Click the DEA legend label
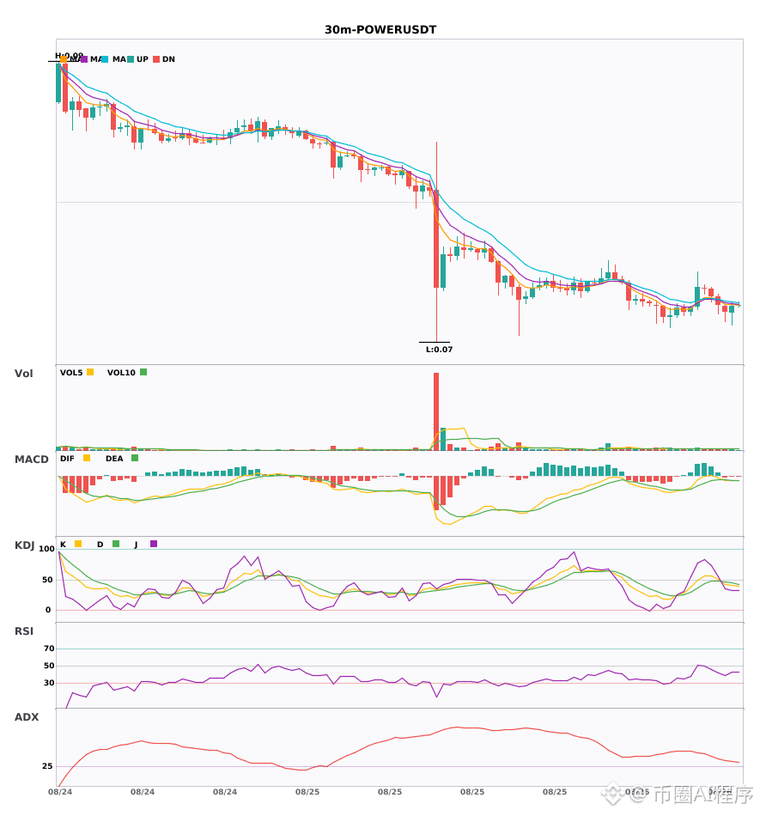This screenshot has width=760, height=816. (x=114, y=459)
